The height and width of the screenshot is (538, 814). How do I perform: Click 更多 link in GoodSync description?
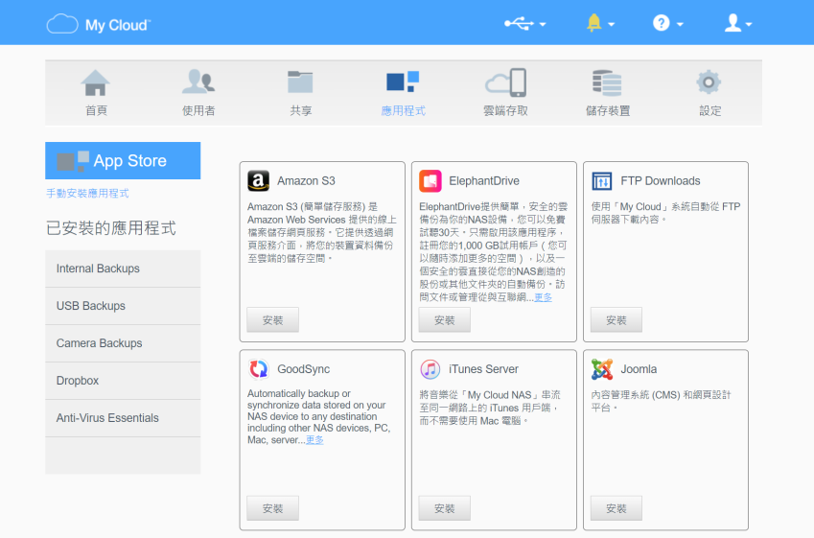314,440
